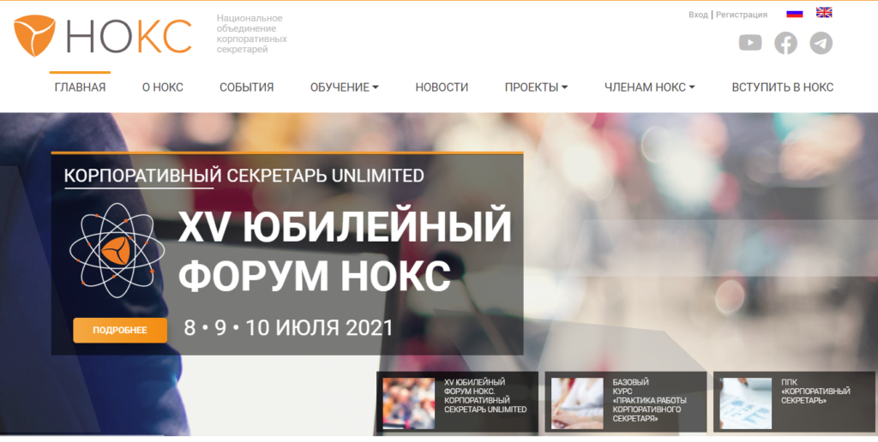The image size is (878, 442).
Task: Click the XV ЮБИЛЕЙНЫЙ ФОРУМ НОКС slide caption
Action: tap(485, 396)
